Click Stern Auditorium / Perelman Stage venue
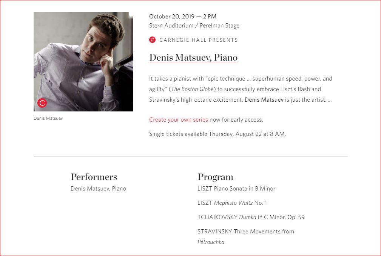 [194, 26]
